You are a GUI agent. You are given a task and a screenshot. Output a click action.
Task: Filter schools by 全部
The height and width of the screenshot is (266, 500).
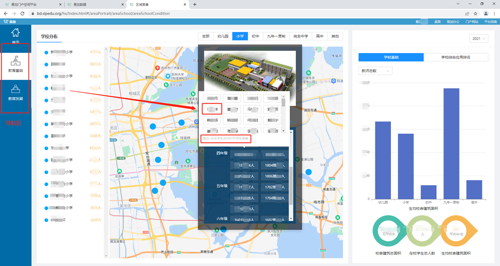pos(206,36)
